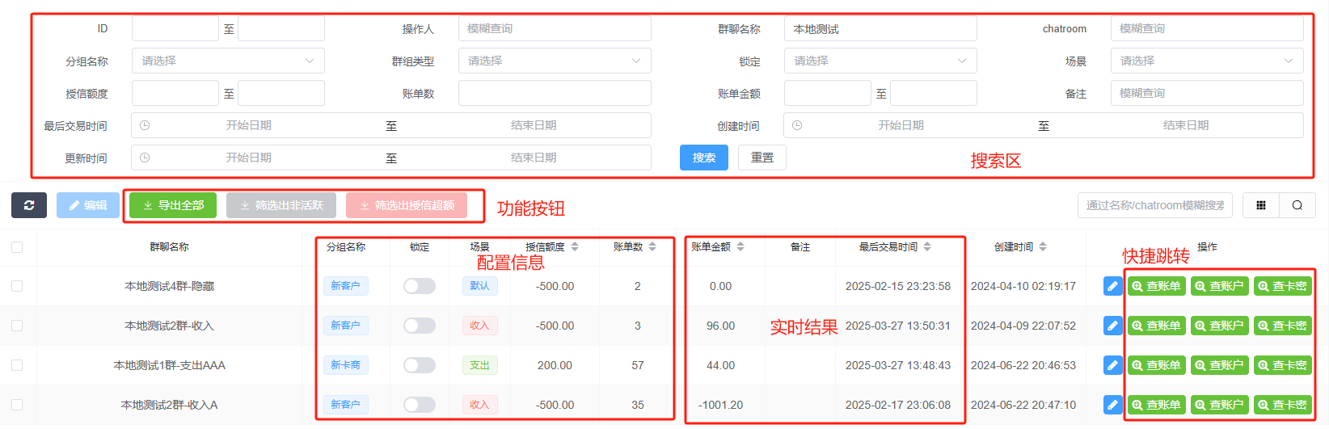Click blue edit pencil for 本地测试4群-隐藏
1329x429 pixels.
(x=1112, y=286)
